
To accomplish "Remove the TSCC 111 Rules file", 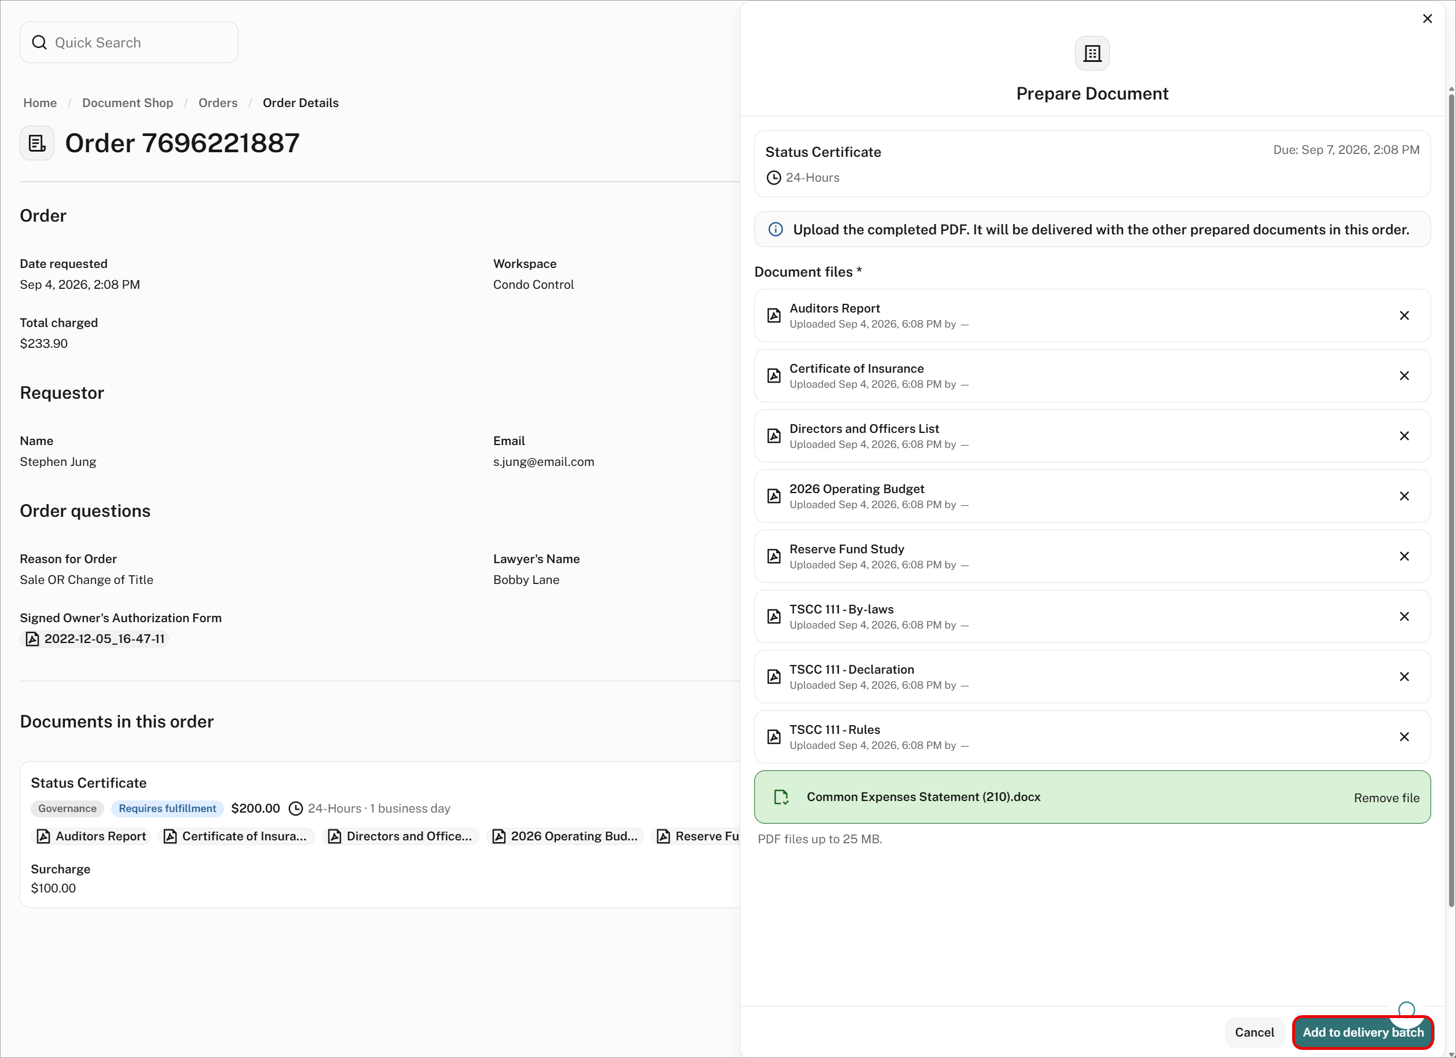I will coord(1404,737).
